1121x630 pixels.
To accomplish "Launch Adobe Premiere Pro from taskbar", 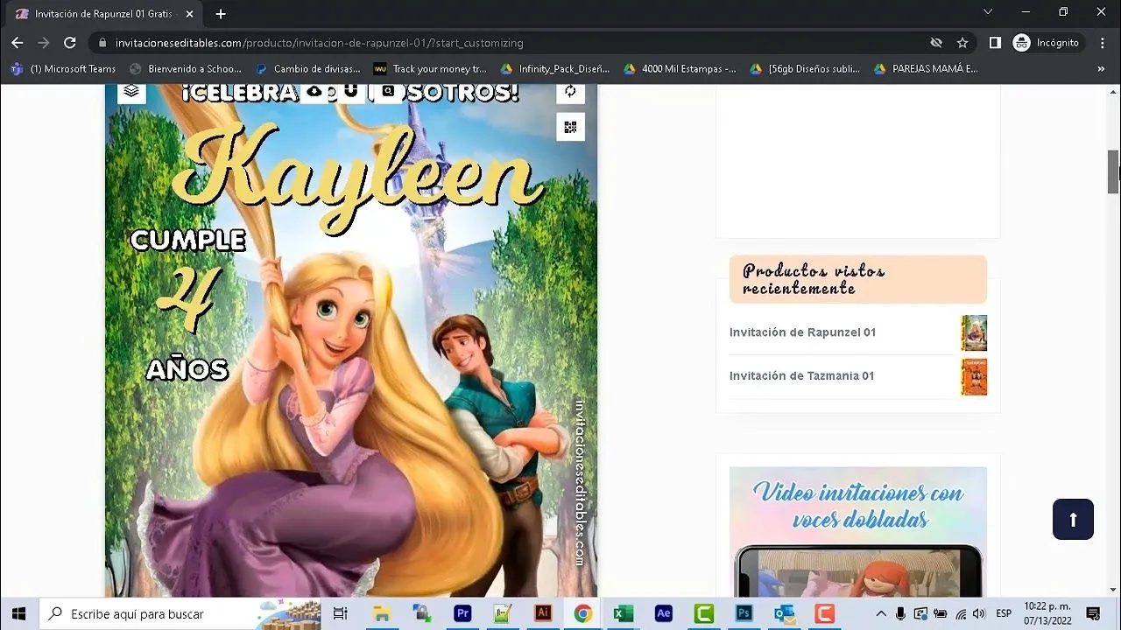I will [x=462, y=613].
